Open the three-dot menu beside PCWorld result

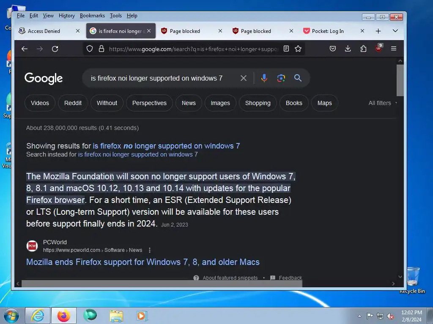click(x=150, y=250)
